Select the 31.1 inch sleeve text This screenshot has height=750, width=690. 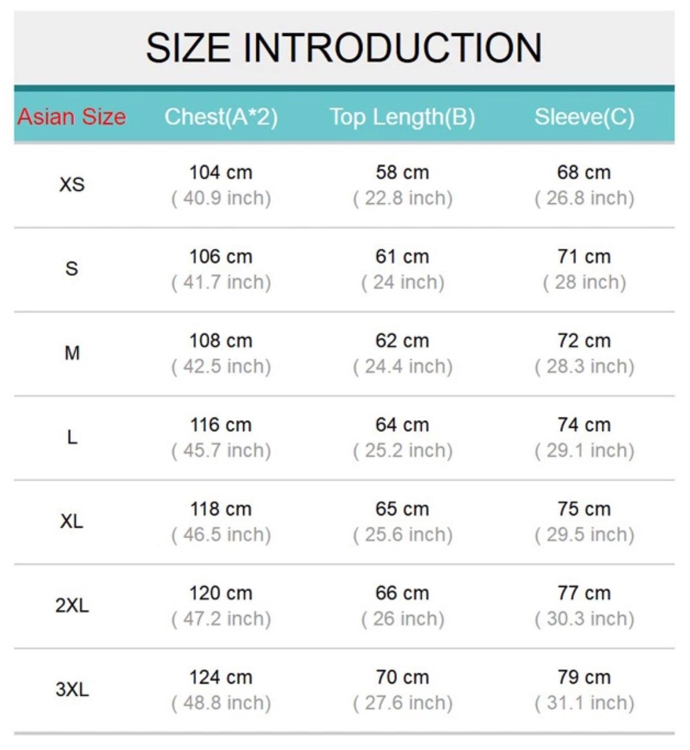click(x=584, y=703)
